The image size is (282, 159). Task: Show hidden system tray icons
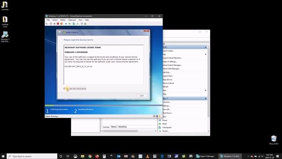tap(249, 156)
